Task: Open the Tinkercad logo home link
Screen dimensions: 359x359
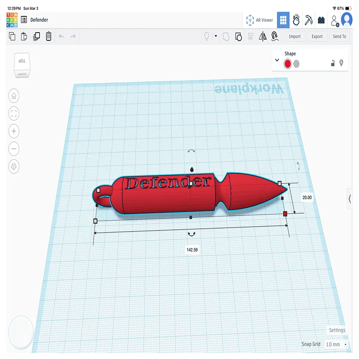Action: pyautogui.click(x=12, y=20)
